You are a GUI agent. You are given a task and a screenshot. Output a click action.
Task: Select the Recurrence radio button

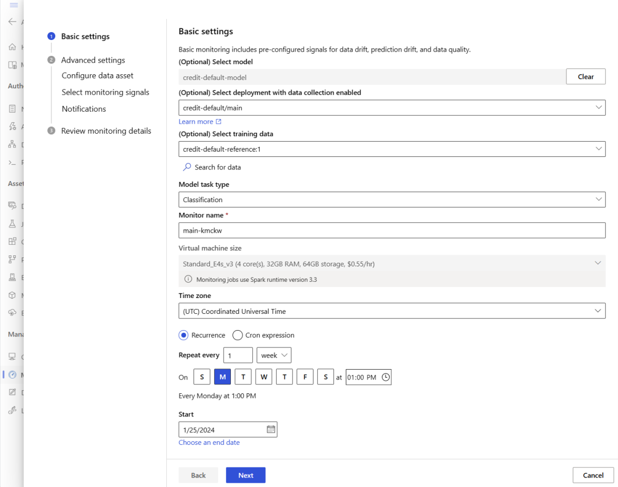pyautogui.click(x=184, y=335)
